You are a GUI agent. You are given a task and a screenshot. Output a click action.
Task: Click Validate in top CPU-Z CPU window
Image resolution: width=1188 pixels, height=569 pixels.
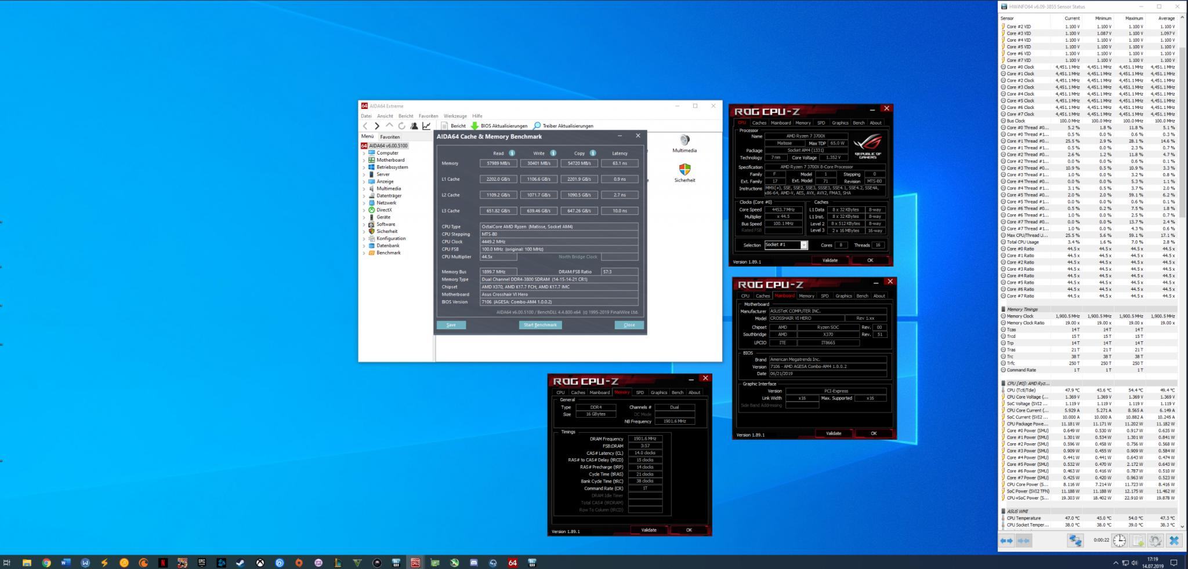(x=830, y=260)
